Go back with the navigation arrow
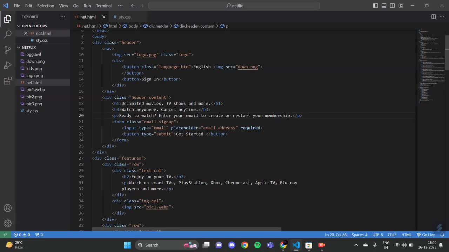Image resolution: width=449 pixels, height=252 pixels. (x=133, y=6)
